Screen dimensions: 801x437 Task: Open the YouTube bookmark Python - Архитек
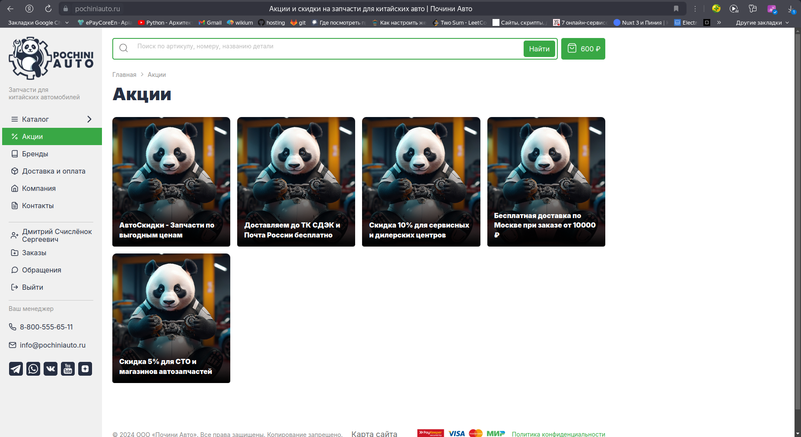coord(165,22)
